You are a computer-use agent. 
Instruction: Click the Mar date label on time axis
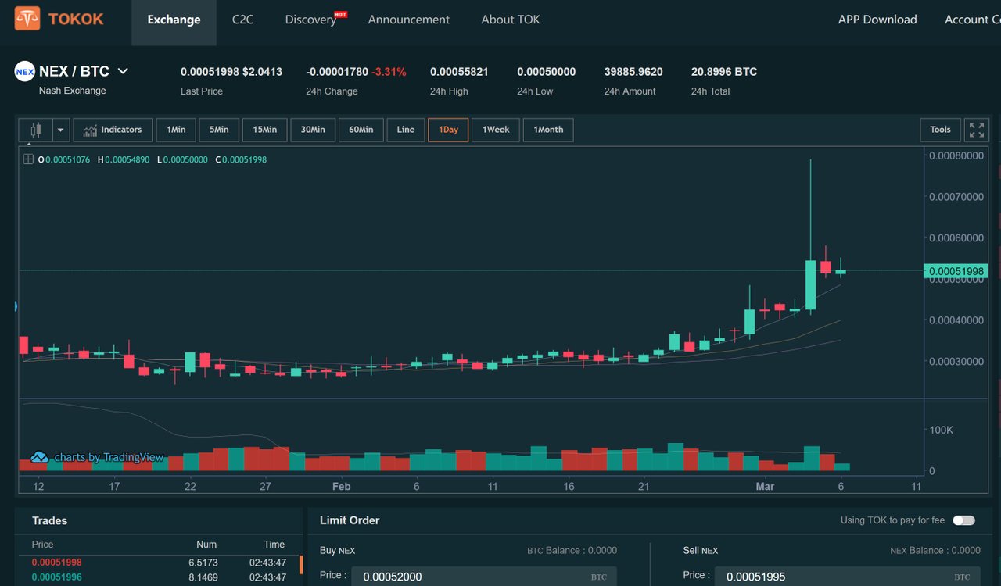tap(765, 487)
